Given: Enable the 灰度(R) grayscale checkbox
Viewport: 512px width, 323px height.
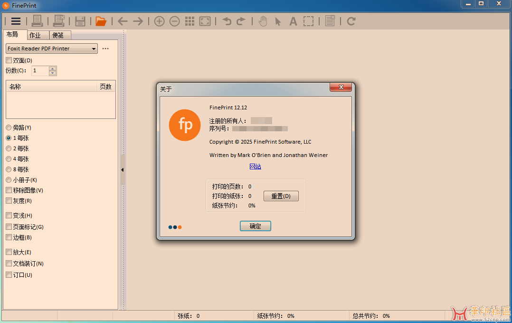Looking at the screenshot, I should point(9,201).
